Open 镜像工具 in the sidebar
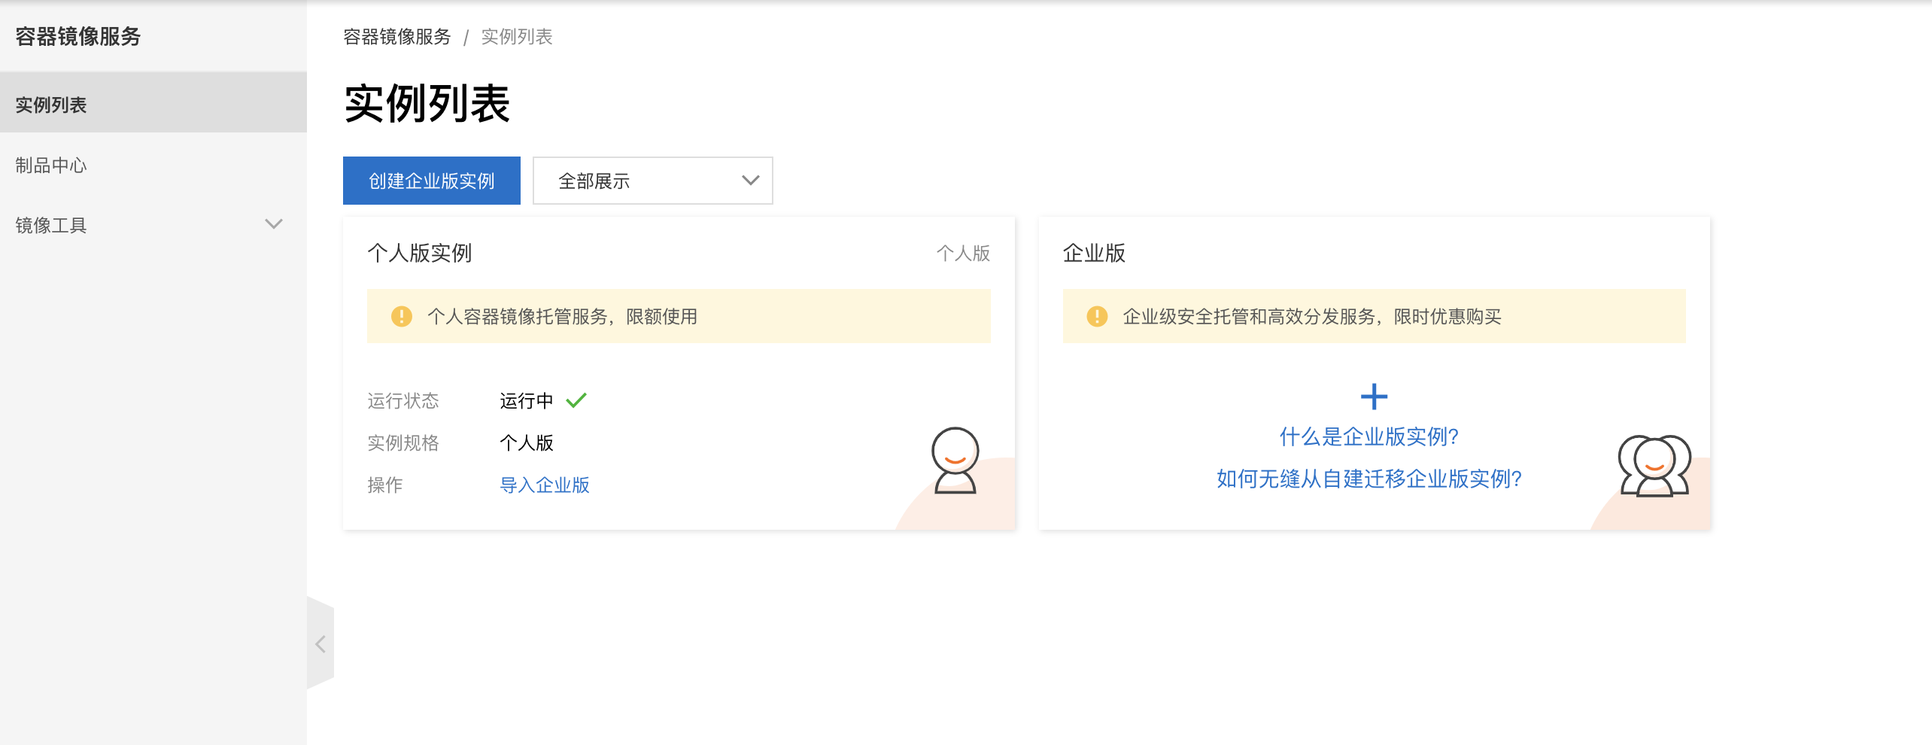The height and width of the screenshot is (745, 1932). click(51, 225)
